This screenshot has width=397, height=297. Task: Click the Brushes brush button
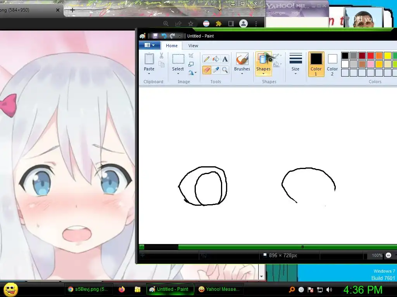(x=242, y=59)
